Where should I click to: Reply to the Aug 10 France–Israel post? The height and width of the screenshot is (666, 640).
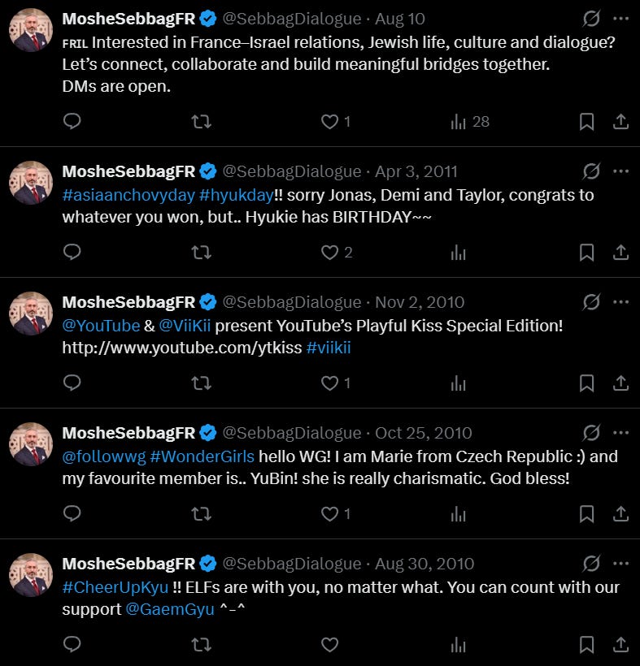pyautogui.click(x=72, y=122)
